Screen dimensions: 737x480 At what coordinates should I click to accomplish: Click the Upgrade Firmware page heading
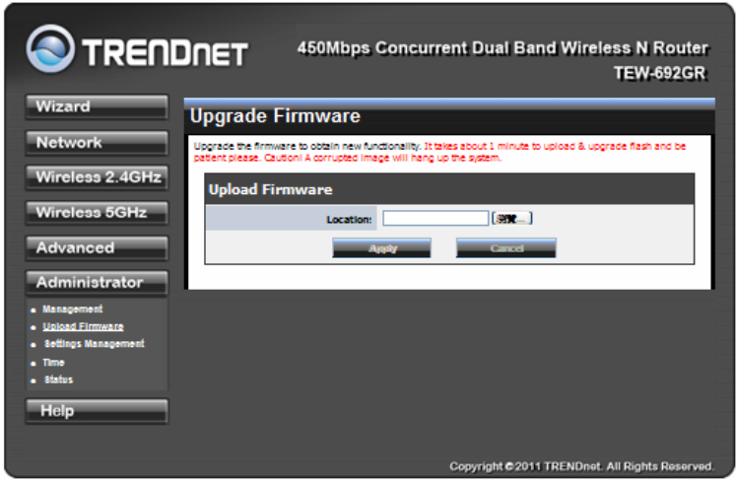tap(275, 116)
